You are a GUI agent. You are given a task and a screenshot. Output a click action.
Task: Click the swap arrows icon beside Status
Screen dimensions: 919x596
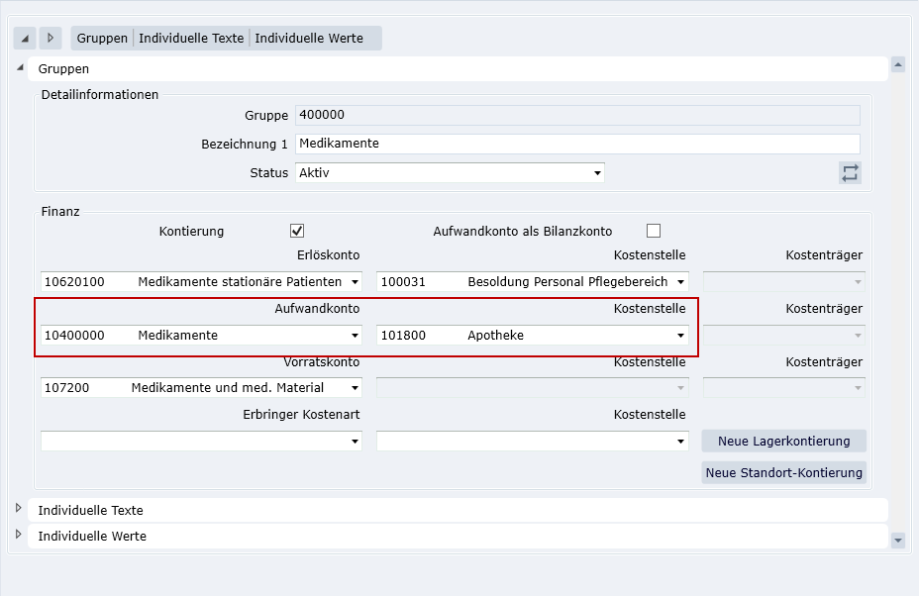point(850,173)
